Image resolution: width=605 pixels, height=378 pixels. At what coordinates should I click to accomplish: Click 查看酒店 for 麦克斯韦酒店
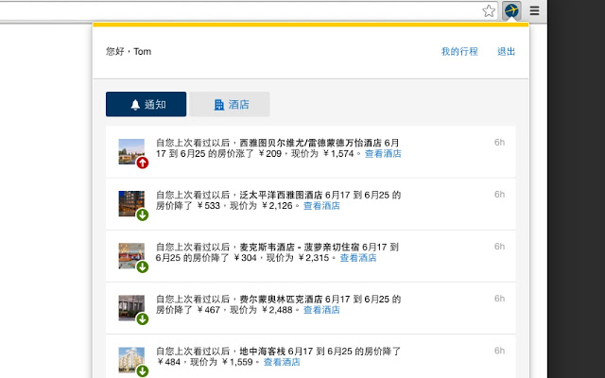coord(357,258)
